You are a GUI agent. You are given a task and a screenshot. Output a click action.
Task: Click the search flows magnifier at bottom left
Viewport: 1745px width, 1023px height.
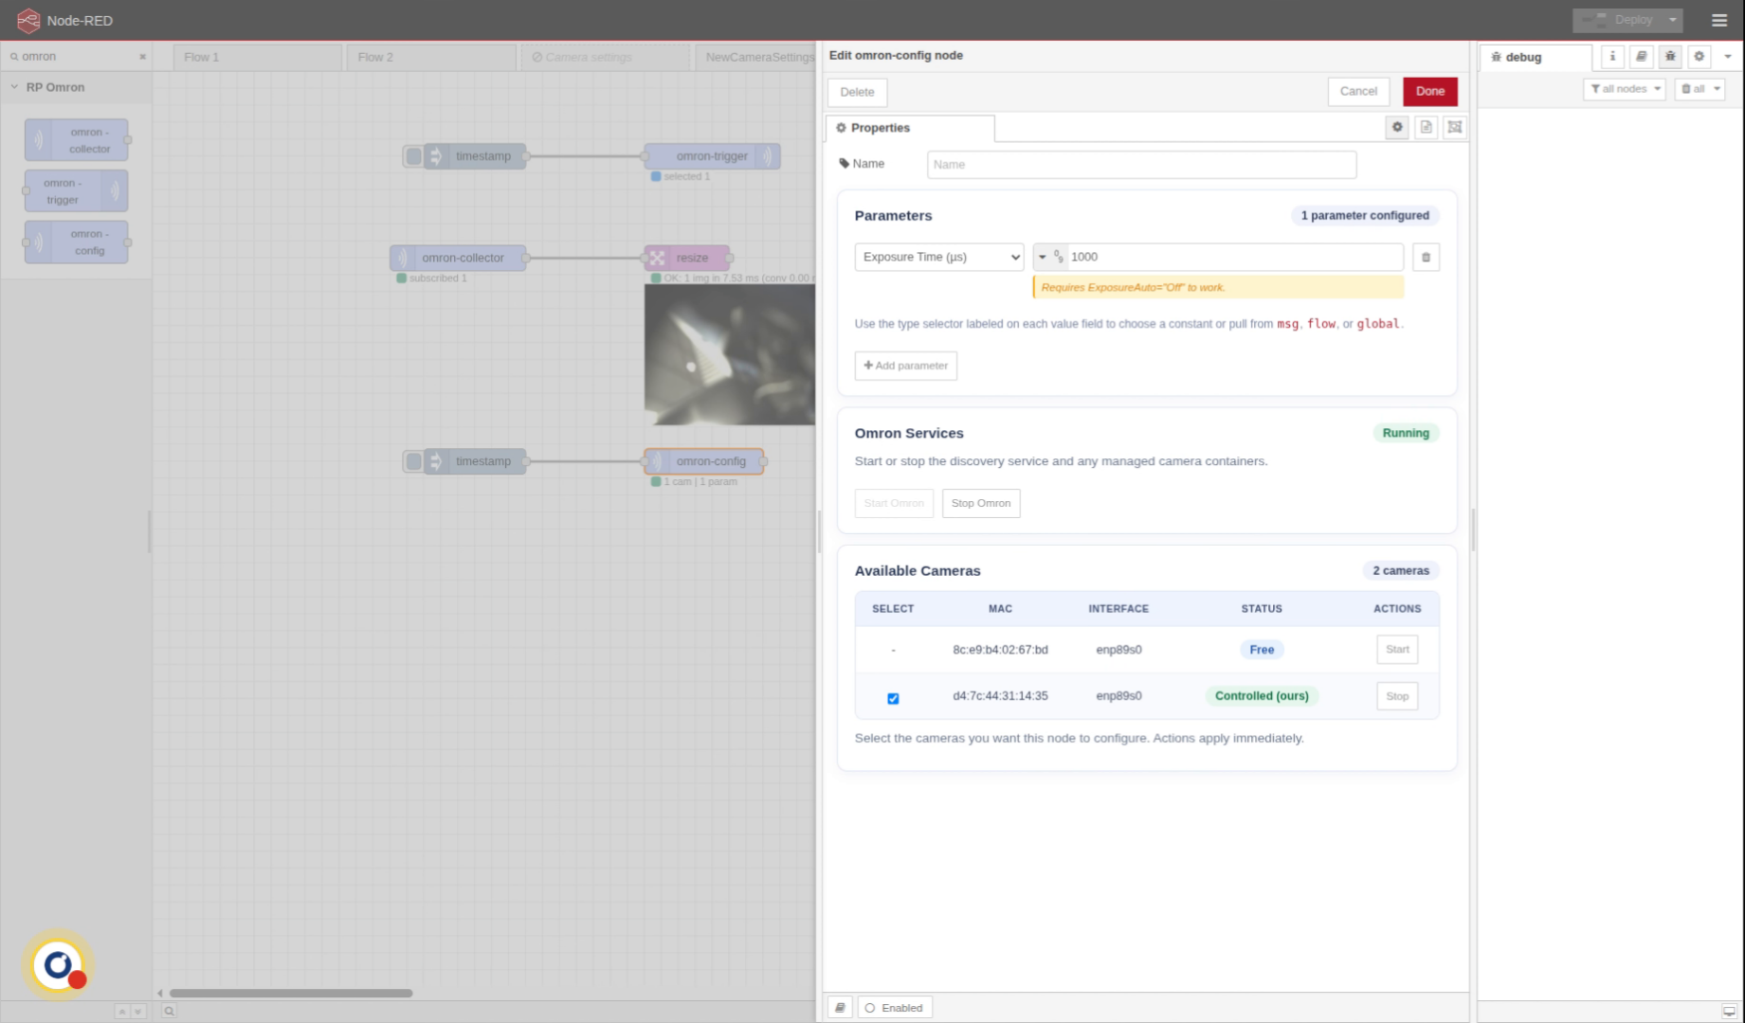click(x=169, y=1010)
